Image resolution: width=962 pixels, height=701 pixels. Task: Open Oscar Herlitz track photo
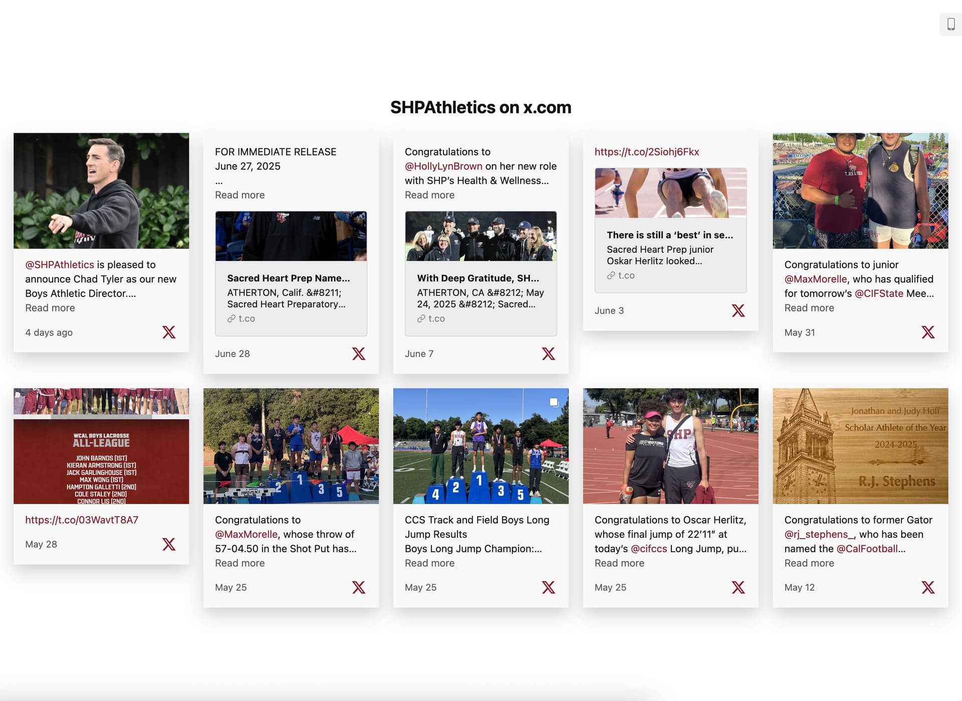coord(670,446)
